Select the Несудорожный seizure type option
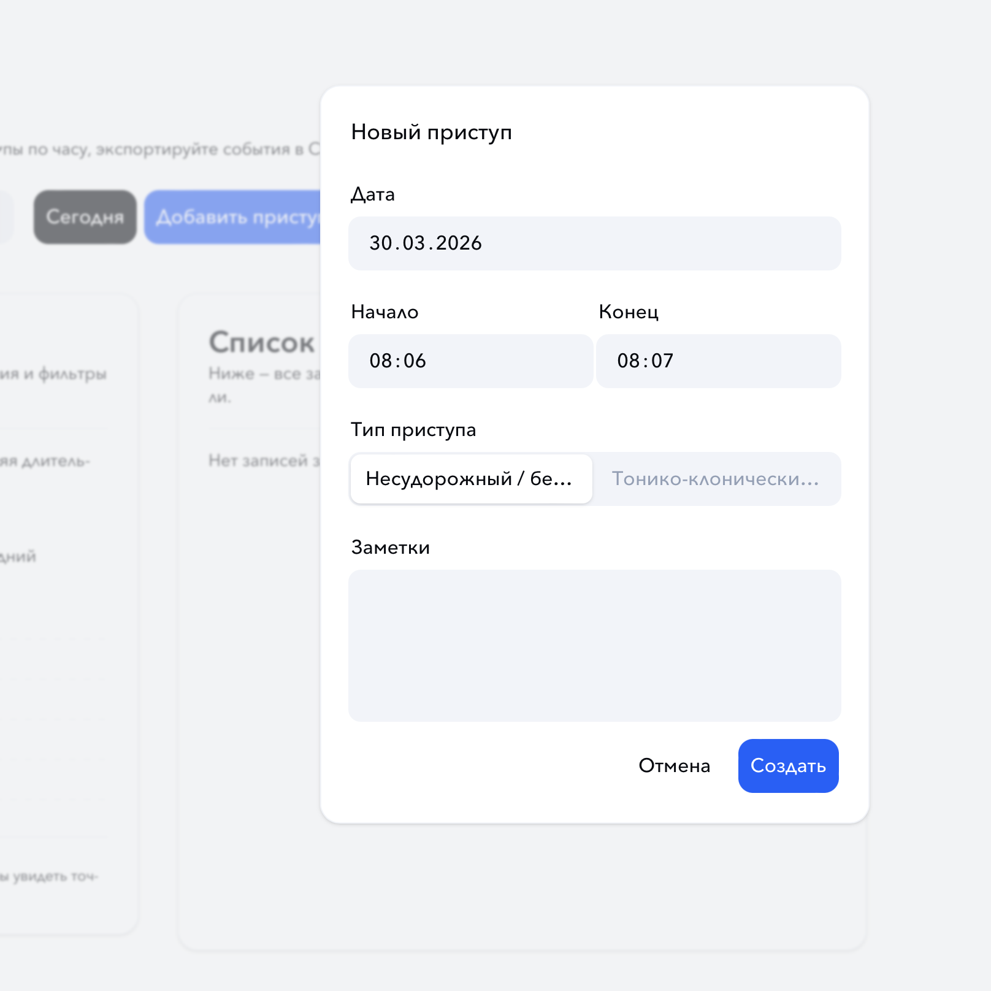The image size is (991, 991). (471, 479)
